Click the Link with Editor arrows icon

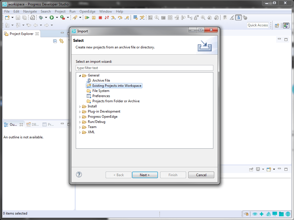click(61, 41)
